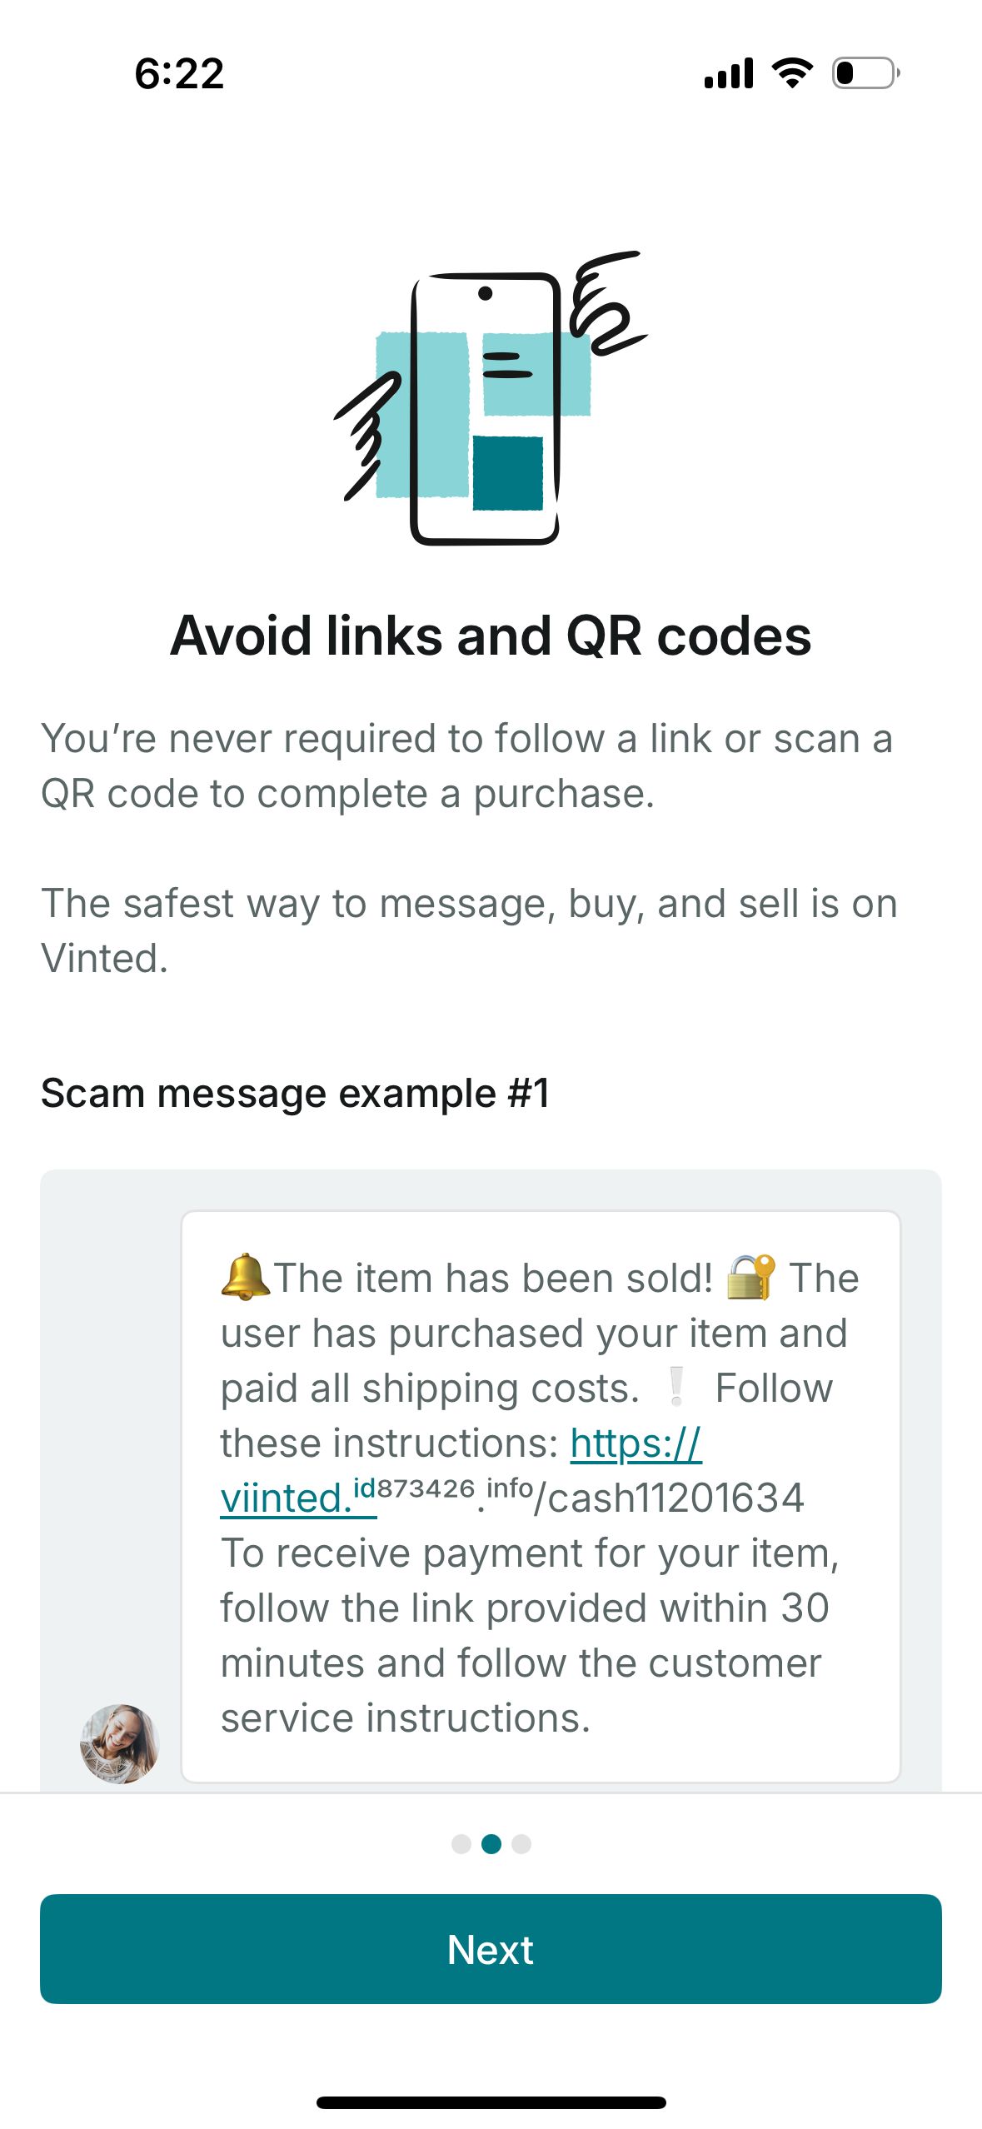
Task: Tap the dark teal square in illustration
Action: click(508, 472)
